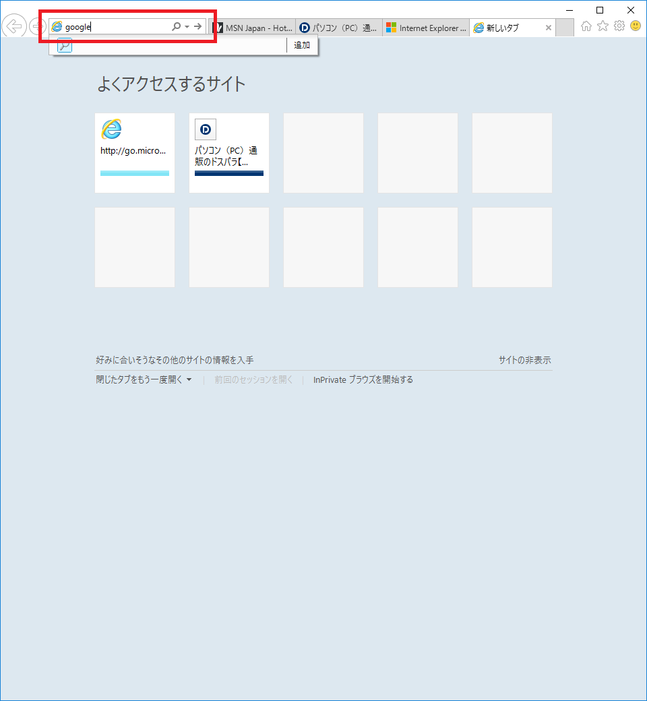This screenshot has height=701, width=647.
Task: Open the ドスパラ frequent site tile
Action: pyautogui.click(x=229, y=153)
